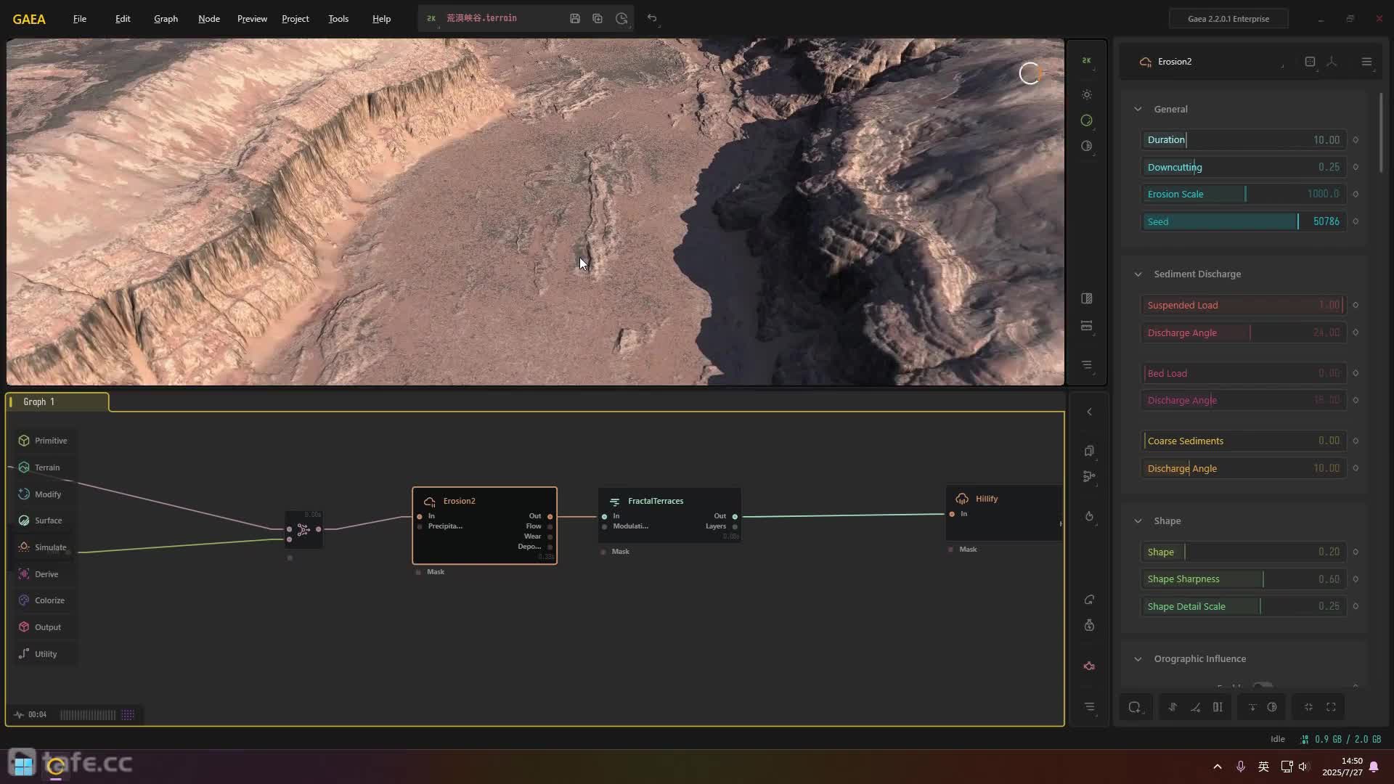Collapse the General section
The width and height of the screenshot is (1394, 784).
pos(1138,109)
